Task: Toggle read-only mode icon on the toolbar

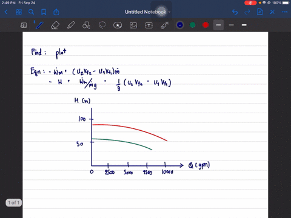Action: pyautogui.click(x=24, y=25)
